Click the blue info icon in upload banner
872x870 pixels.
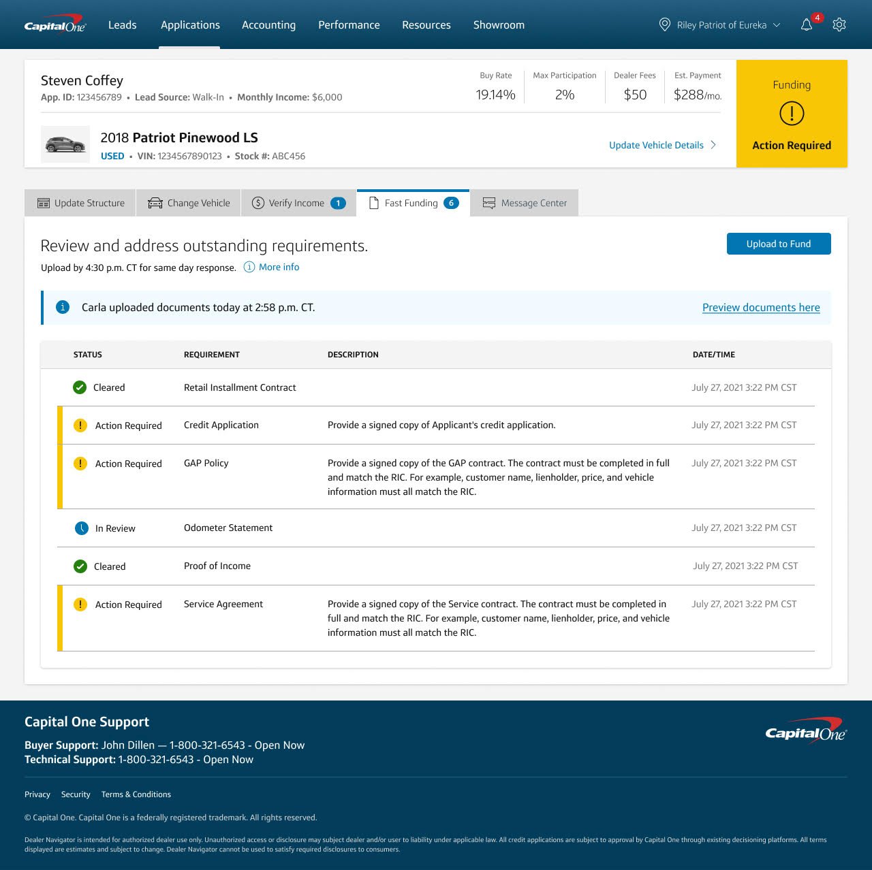click(63, 307)
